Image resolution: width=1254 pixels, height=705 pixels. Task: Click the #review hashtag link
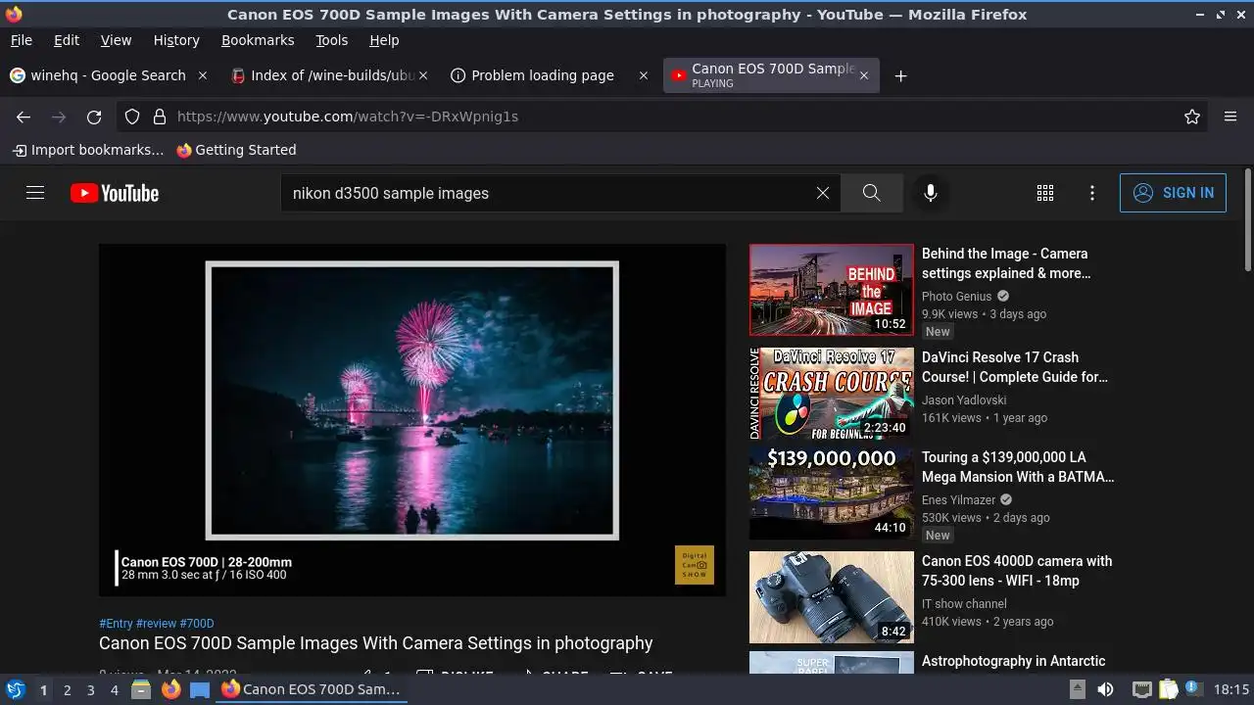point(156,624)
